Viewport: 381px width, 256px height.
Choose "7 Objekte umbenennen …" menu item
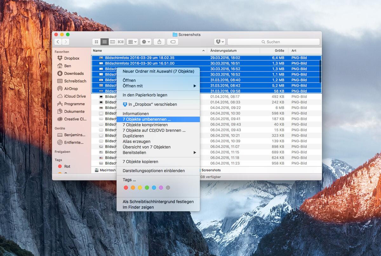point(147,119)
